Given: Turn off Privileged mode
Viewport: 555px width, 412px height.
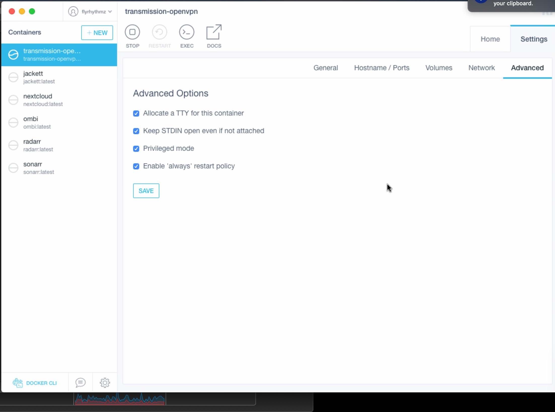Looking at the screenshot, I should (x=136, y=148).
